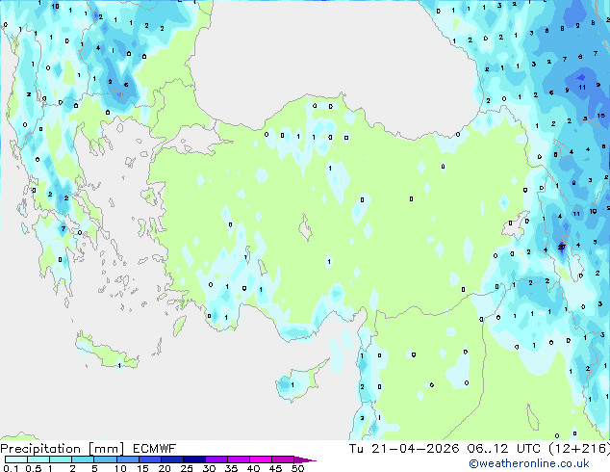The height and width of the screenshot is (472, 610).
Task: Click the 10–15 mm legend swatch
Action: pos(127,459)
